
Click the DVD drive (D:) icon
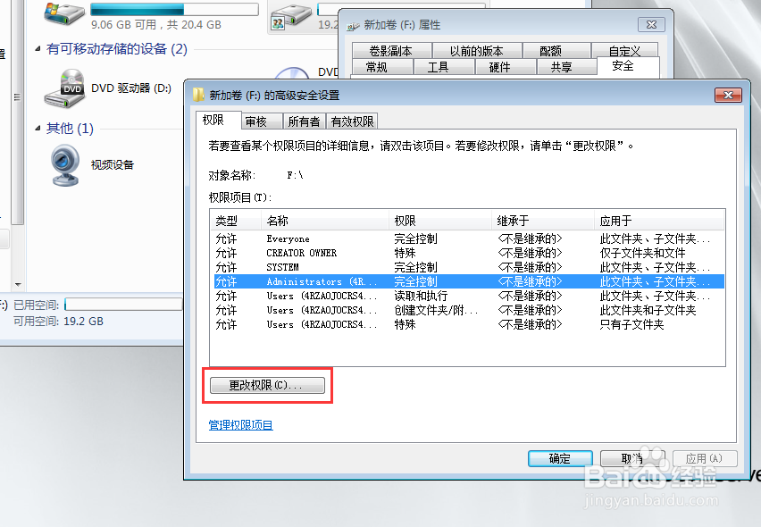click(x=64, y=88)
